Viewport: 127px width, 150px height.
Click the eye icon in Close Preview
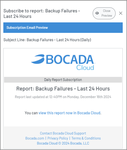point(97,13)
